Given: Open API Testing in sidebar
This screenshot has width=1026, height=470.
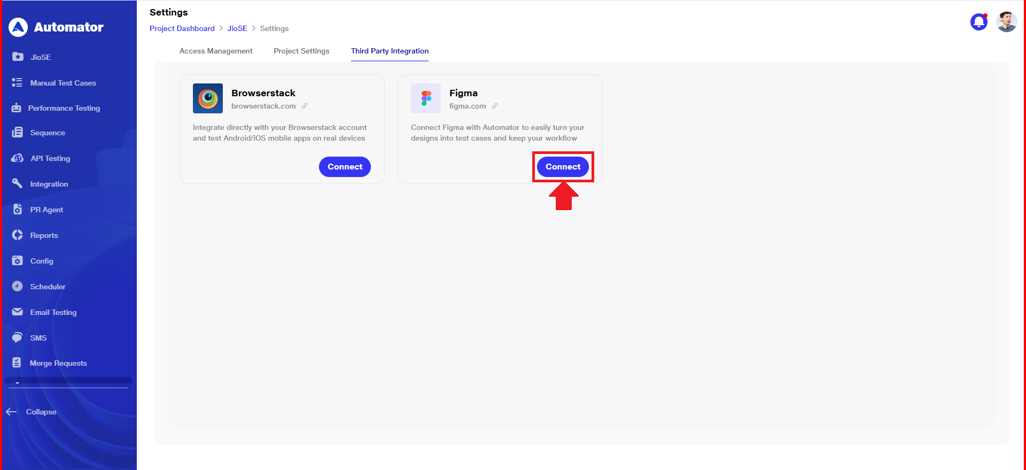Looking at the screenshot, I should pyautogui.click(x=50, y=158).
